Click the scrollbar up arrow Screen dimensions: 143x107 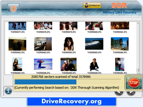(138, 23)
